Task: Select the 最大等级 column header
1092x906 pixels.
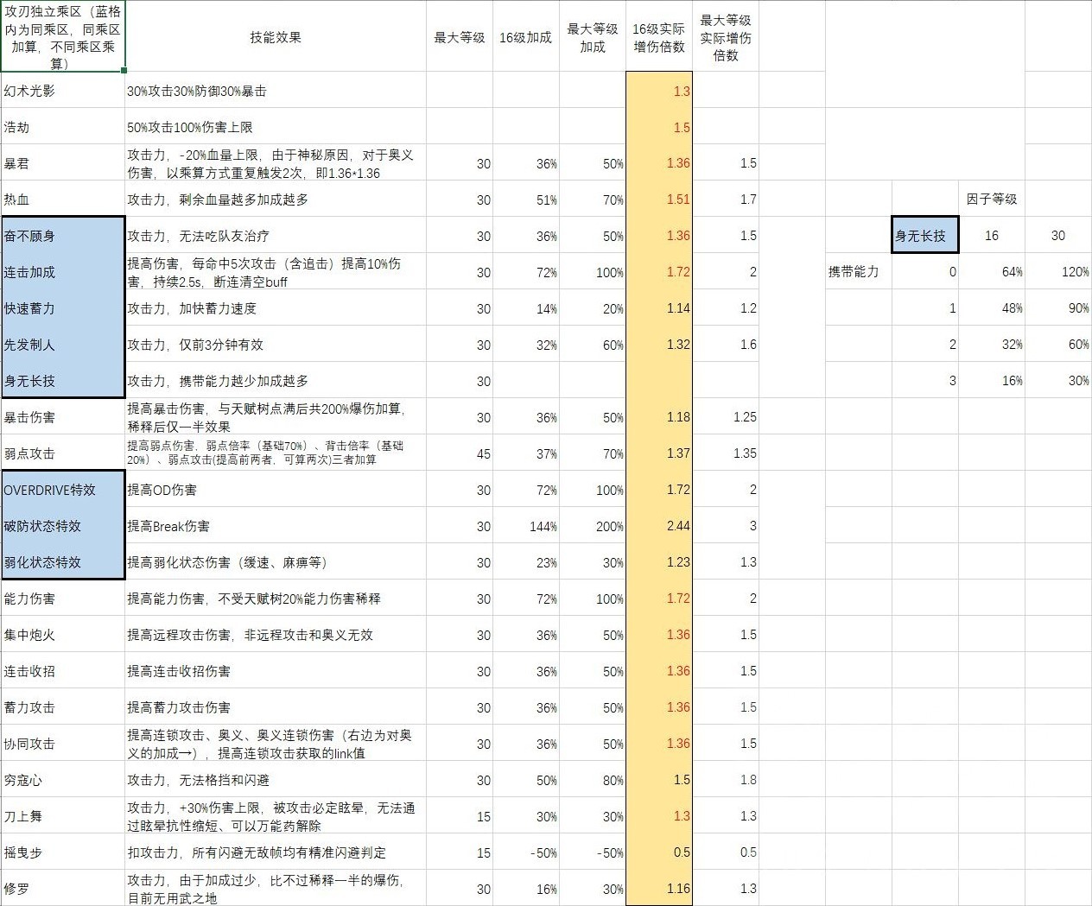Action: click(x=459, y=37)
